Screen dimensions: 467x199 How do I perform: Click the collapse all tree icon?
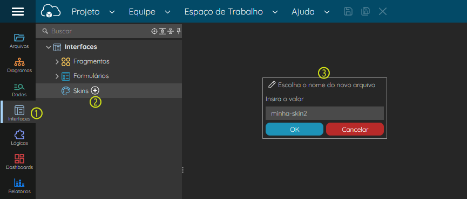click(171, 31)
